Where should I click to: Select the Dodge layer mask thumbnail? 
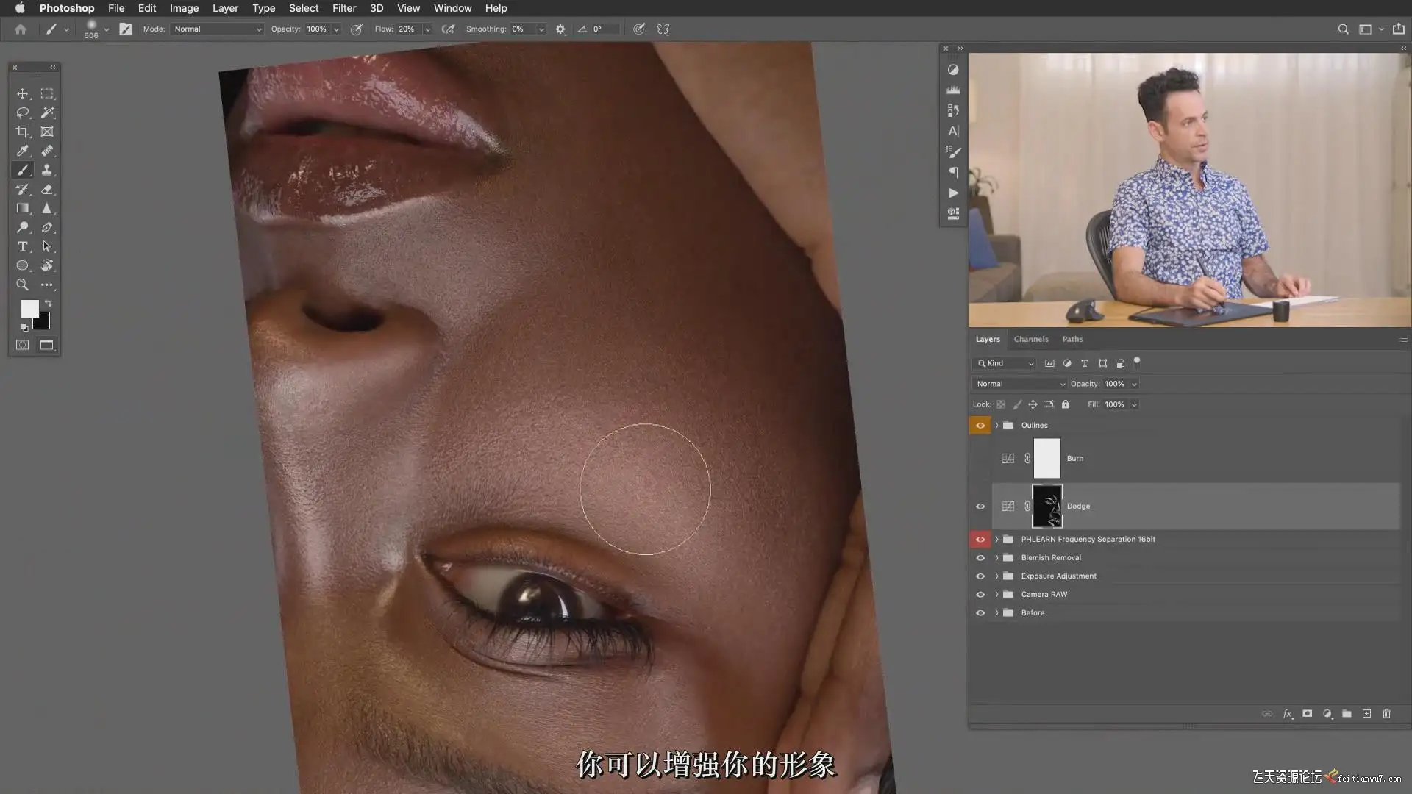(1046, 507)
